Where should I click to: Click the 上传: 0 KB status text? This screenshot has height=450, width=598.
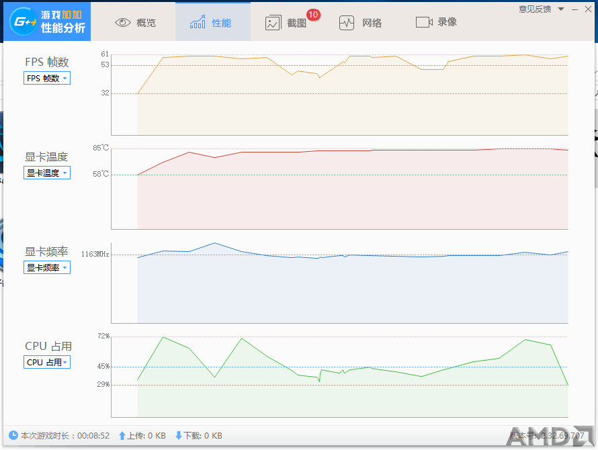coord(146,435)
